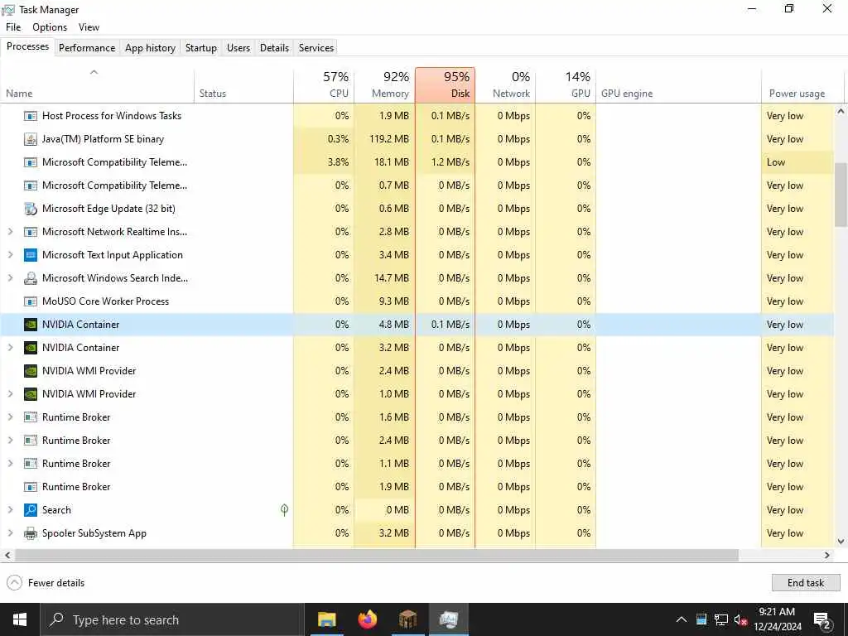The height and width of the screenshot is (636, 848).
Task: Sort by the Disk column header
Action: tap(445, 85)
